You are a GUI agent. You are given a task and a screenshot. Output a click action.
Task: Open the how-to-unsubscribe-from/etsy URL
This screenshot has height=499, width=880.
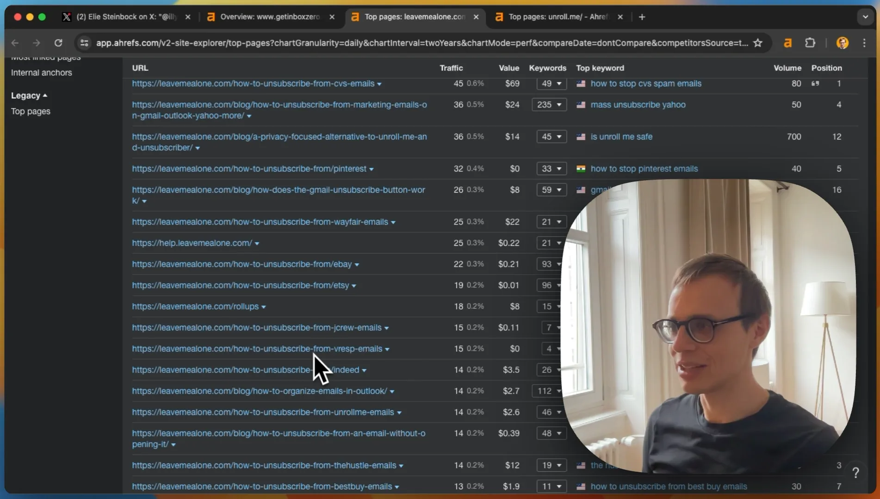coord(241,286)
